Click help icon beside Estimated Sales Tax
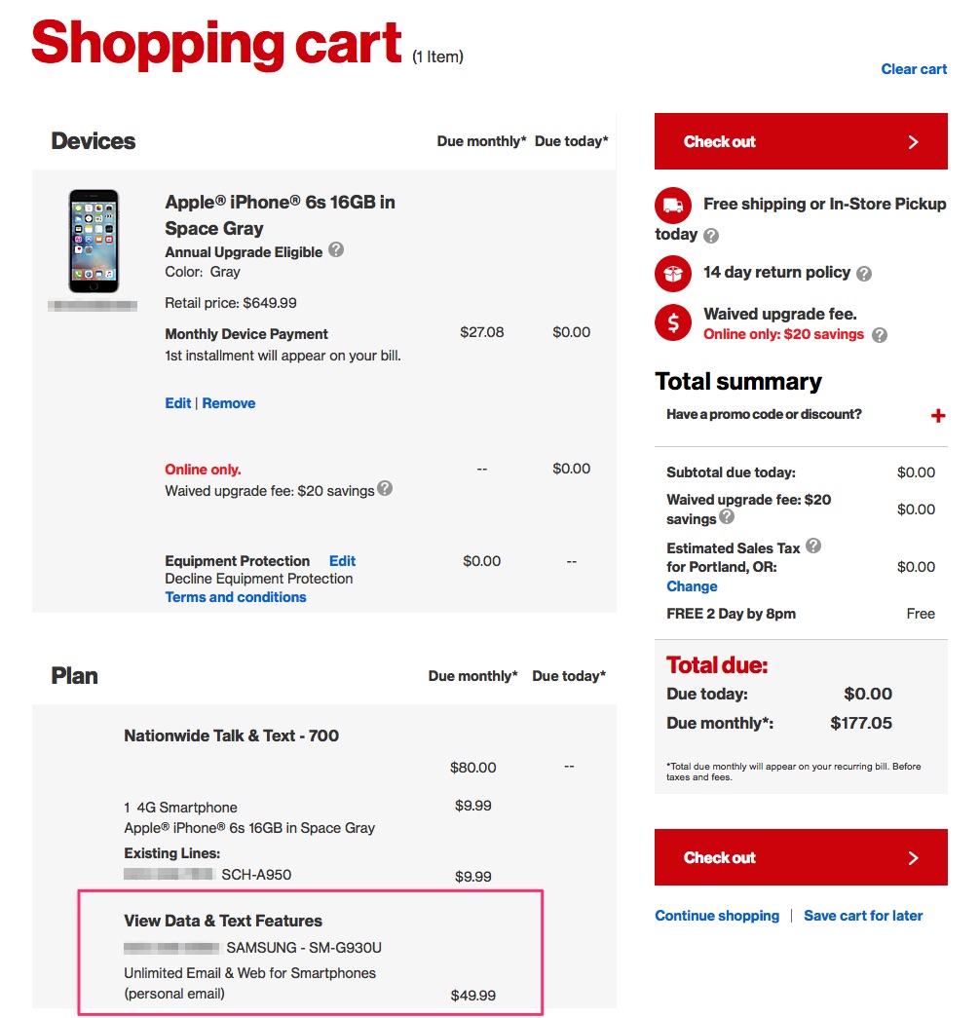This screenshot has height=1018, width=980. 813,546
